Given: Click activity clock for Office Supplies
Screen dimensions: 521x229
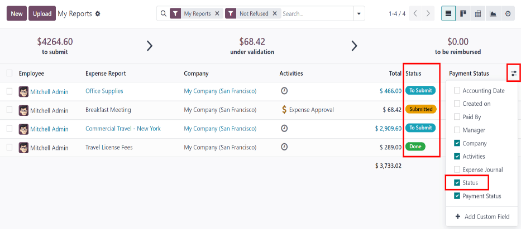Looking at the screenshot, I should [284, 91].
